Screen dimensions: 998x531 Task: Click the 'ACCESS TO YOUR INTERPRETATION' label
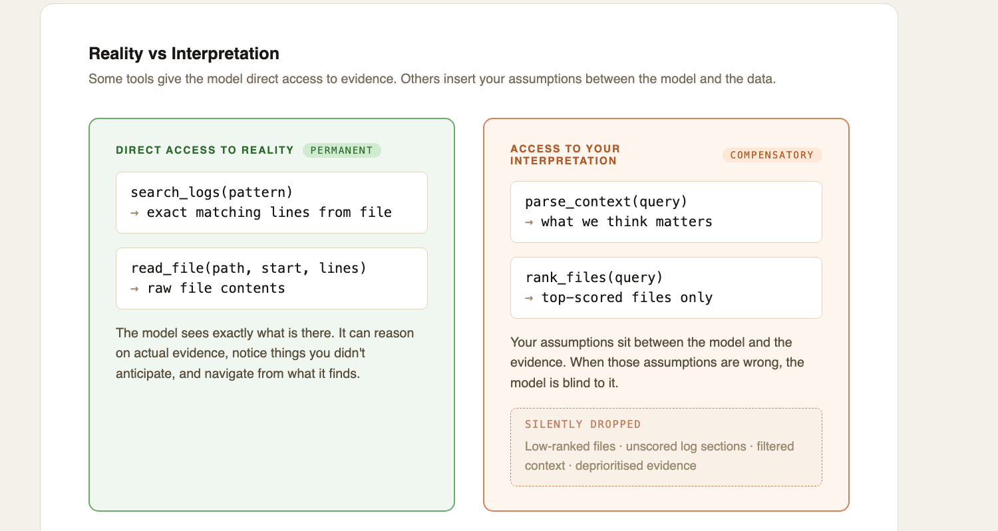[x=565, y=154]
